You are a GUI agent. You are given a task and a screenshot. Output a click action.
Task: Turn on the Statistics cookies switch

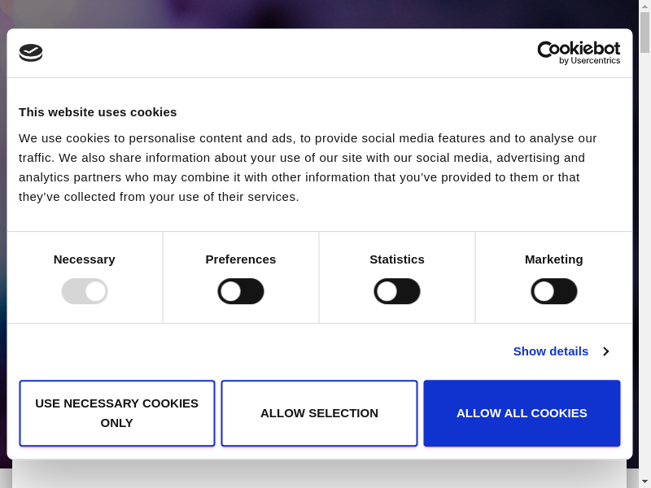click(397, 291)
